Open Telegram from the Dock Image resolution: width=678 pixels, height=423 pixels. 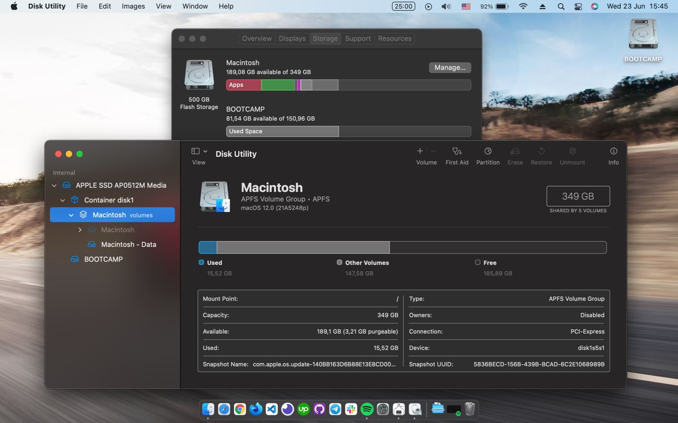[335, 409]
